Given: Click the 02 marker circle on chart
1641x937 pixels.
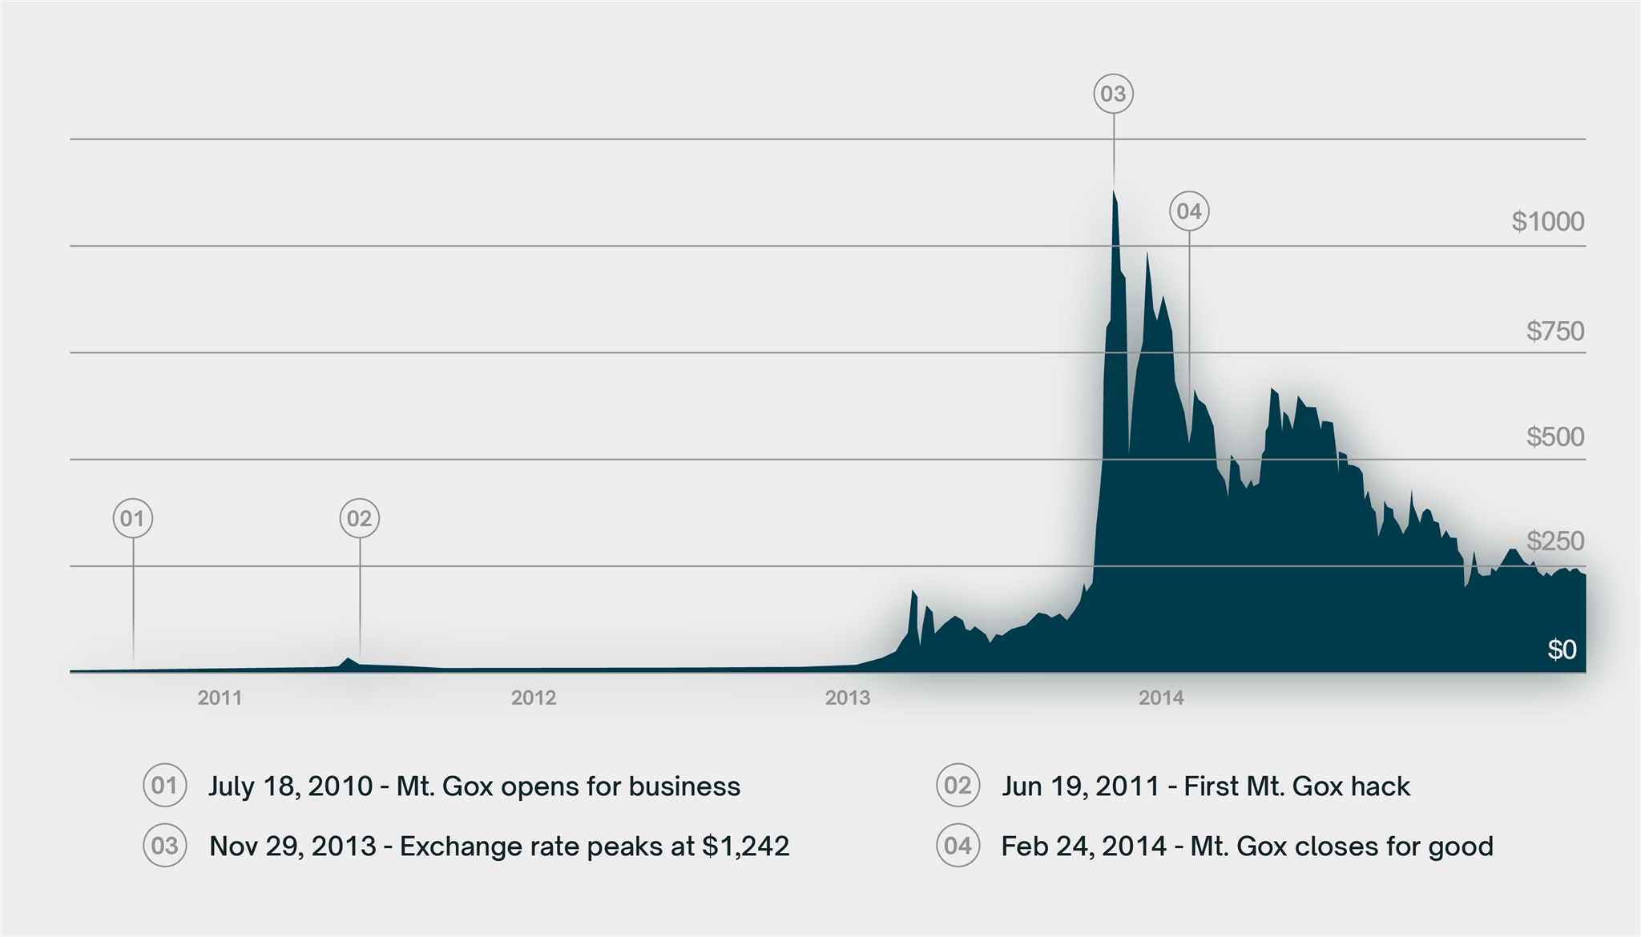Looking at the screenshot, I should pyautogui.click(x=359, y=519).
